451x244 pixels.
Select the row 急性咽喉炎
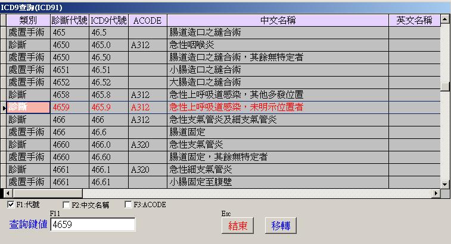click(x=278, y=45)
